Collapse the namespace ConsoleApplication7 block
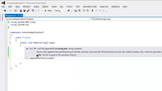This screenshot has width=162, height=91. pyautogui.click(x=10, y=32)
